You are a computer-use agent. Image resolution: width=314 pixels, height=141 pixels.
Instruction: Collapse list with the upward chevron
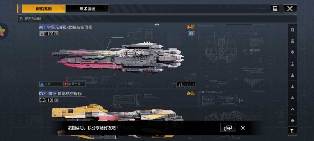(157, 25)
